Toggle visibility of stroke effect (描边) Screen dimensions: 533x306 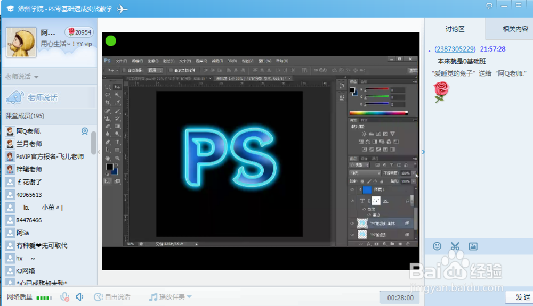click(x=369, y=215)
